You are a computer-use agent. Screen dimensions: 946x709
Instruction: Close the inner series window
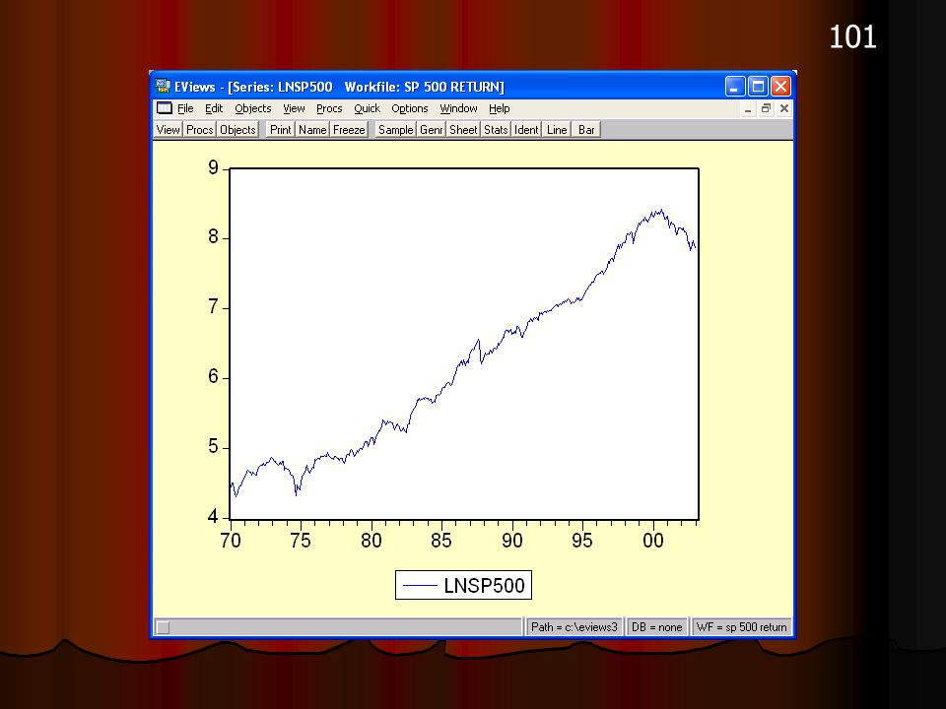tap(783, 108)
